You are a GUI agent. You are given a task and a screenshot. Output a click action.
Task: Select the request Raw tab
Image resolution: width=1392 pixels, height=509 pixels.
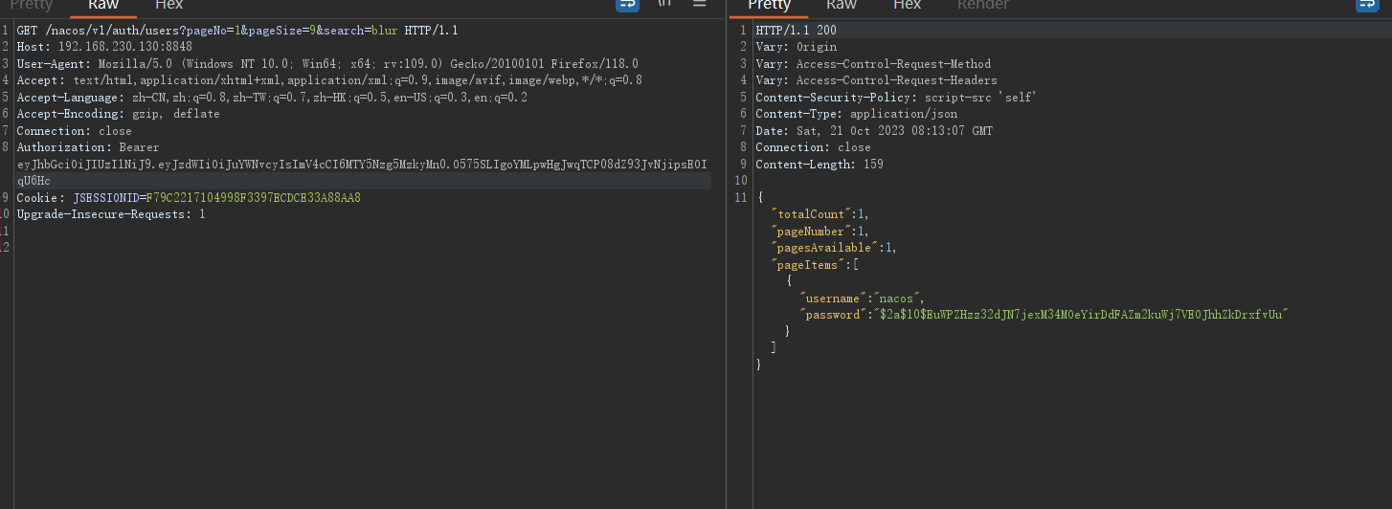pyautogui.click(x=103, y=5)
